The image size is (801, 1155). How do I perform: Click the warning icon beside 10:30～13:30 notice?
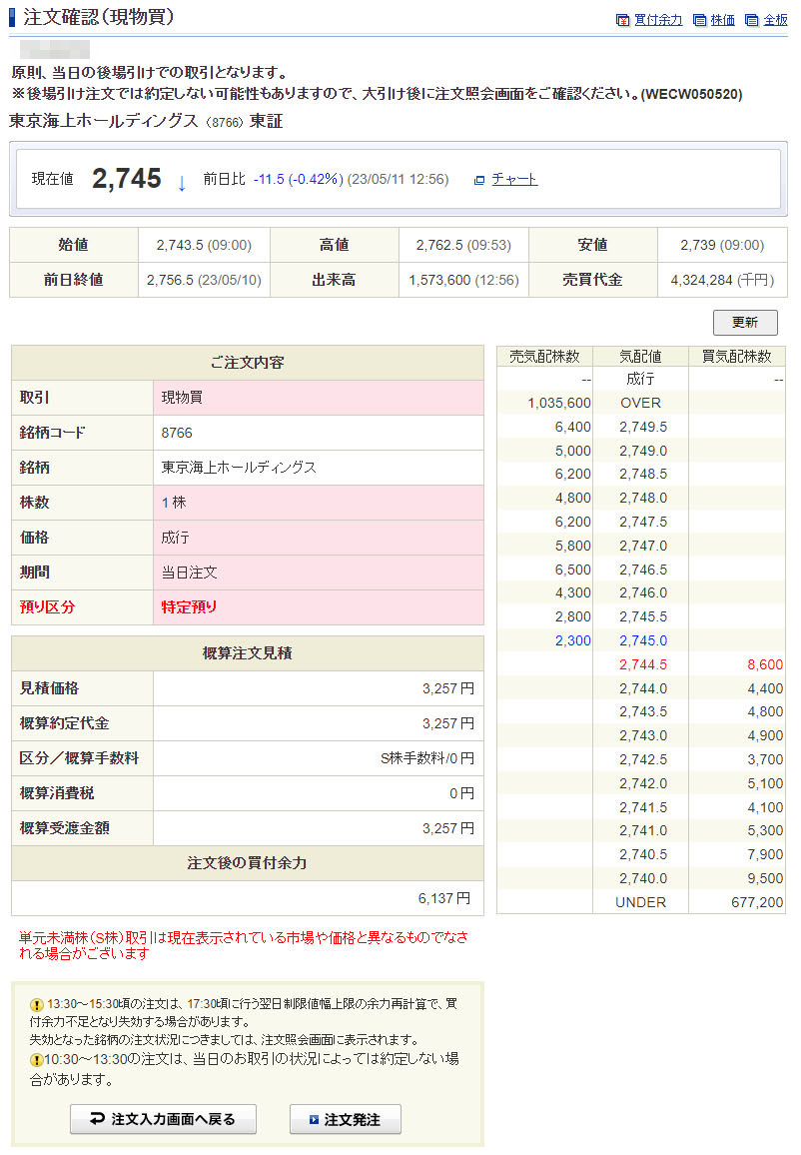coord(37,1059)
